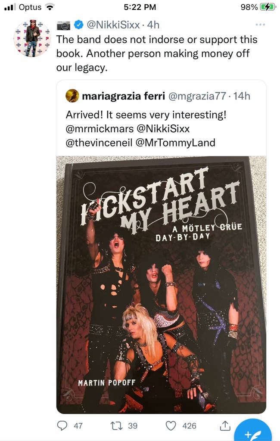Tap the share upload icon
280x441 pixels.
tap(224, 425)
